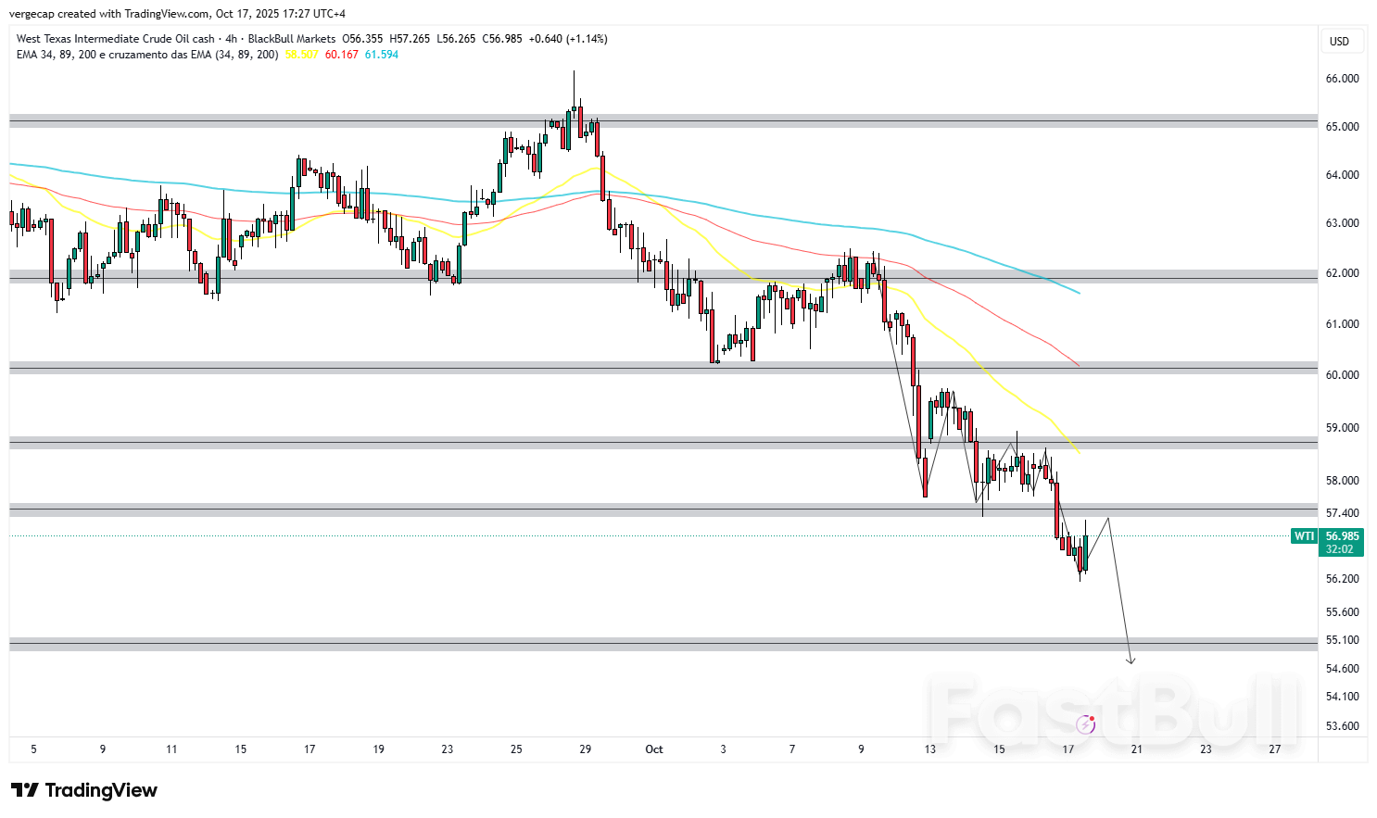
Task: Click the yellow EMA value 58.507
Action: coord(301,55)
